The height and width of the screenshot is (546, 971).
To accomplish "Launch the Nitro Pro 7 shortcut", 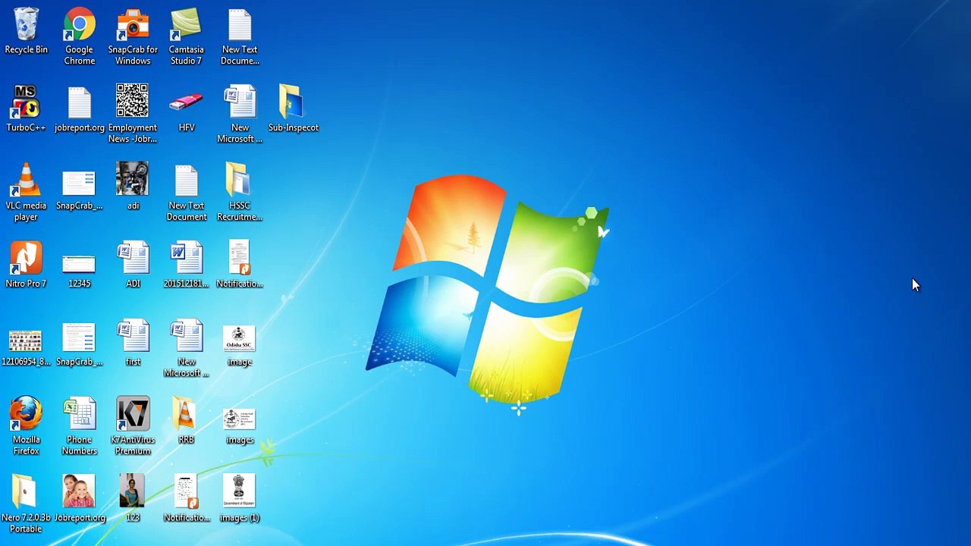I will 26,265.
